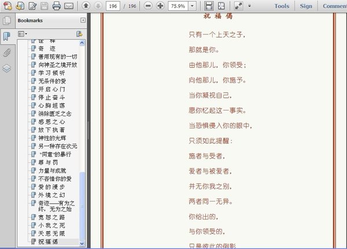The image size is (347, 249).
Task: Open the Sign pane
Action: [x=306, y=6]
